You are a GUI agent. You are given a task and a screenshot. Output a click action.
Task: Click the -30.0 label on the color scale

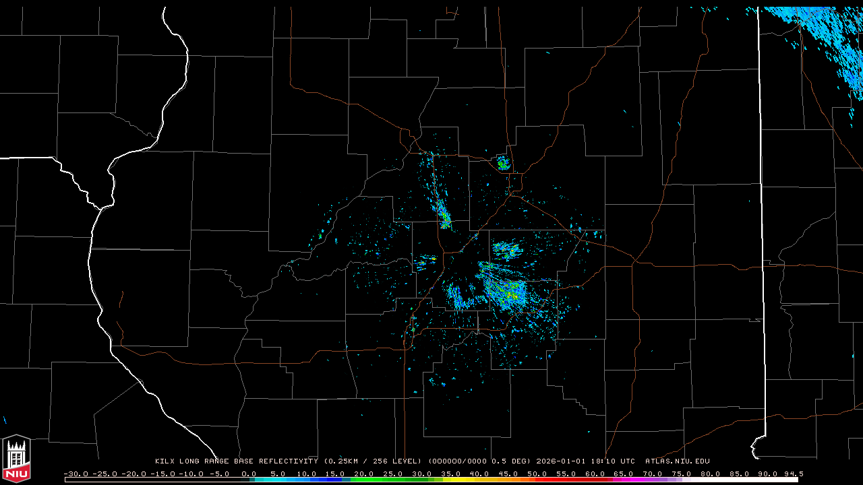click(x=76, y=474)
